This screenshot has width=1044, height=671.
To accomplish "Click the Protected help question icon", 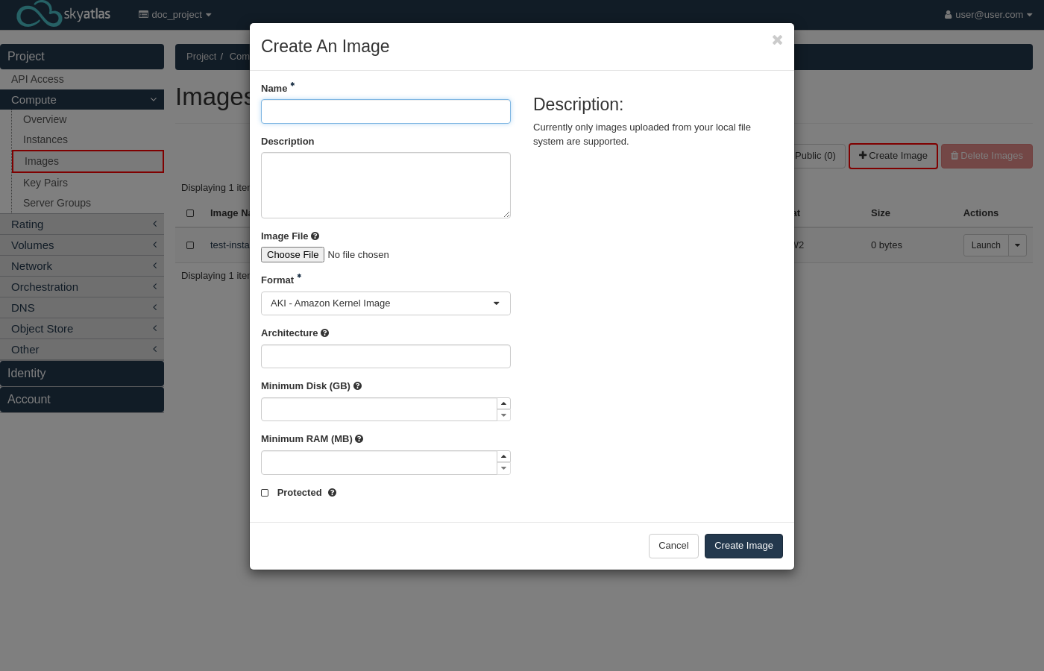I will [x=332, y=493].
